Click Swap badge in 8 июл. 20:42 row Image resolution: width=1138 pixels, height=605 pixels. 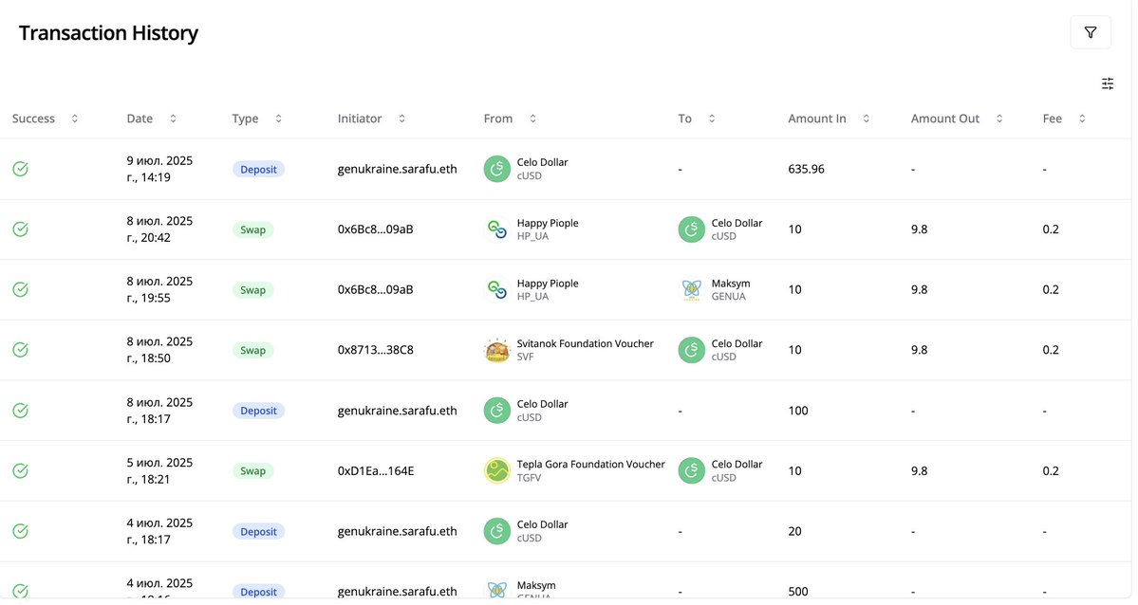(252, 229)
